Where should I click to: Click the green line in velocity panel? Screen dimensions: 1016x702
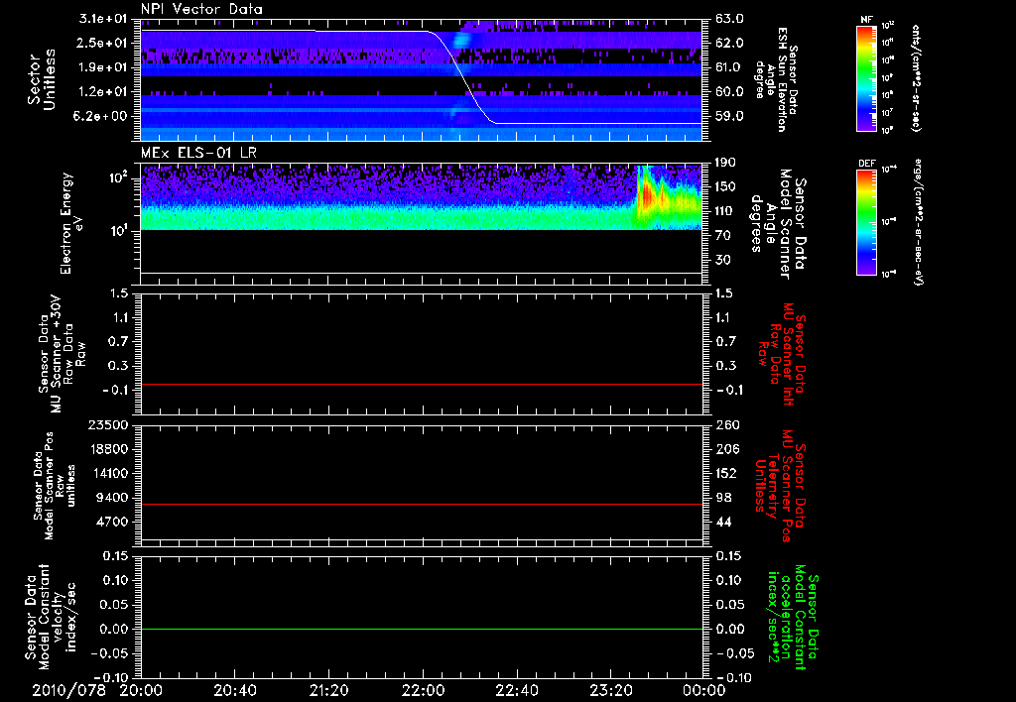[x=421, y=629]
